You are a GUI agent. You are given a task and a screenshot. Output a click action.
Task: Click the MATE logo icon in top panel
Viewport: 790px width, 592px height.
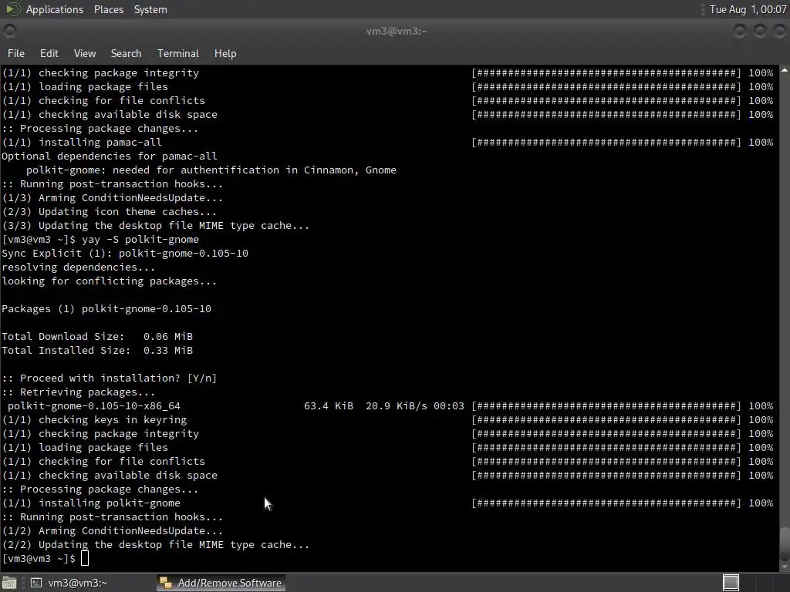click(x=12, y=9)
